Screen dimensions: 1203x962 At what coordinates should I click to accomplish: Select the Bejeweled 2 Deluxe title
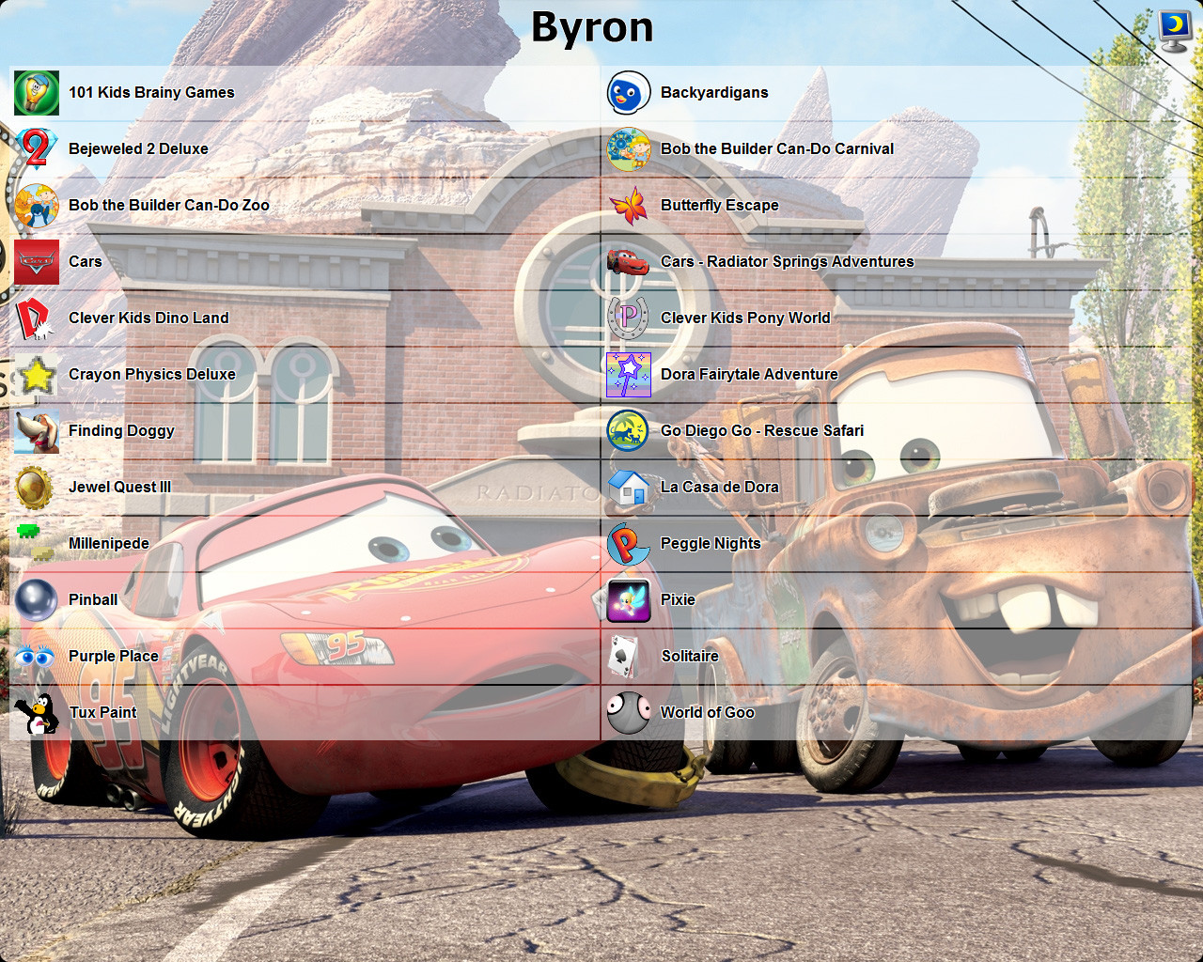138,148
